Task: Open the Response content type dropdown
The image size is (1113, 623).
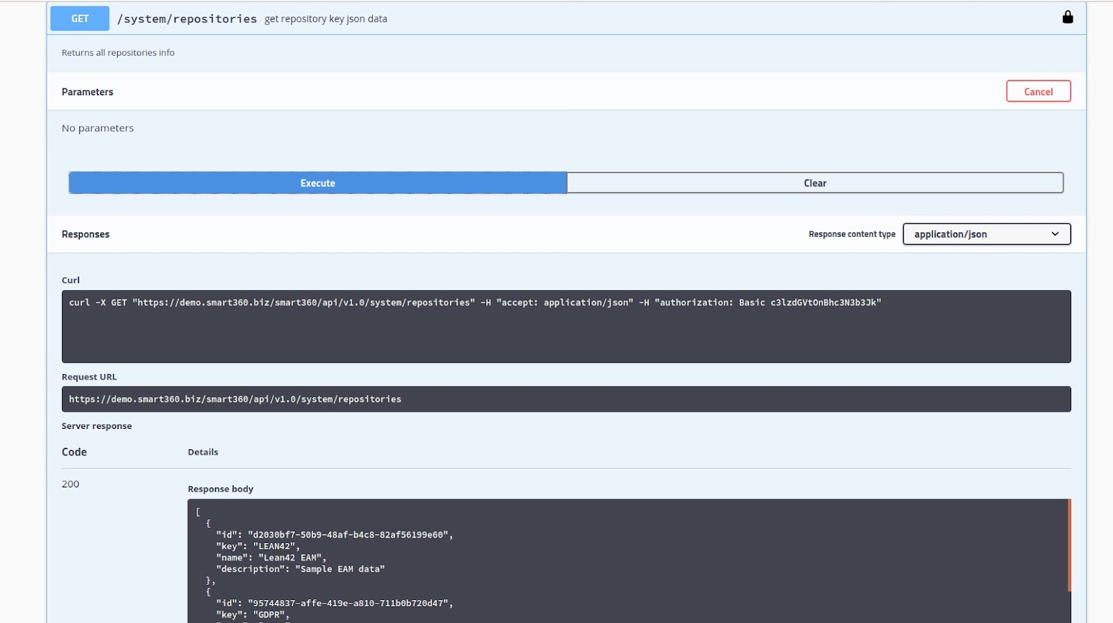Action: 986,234
